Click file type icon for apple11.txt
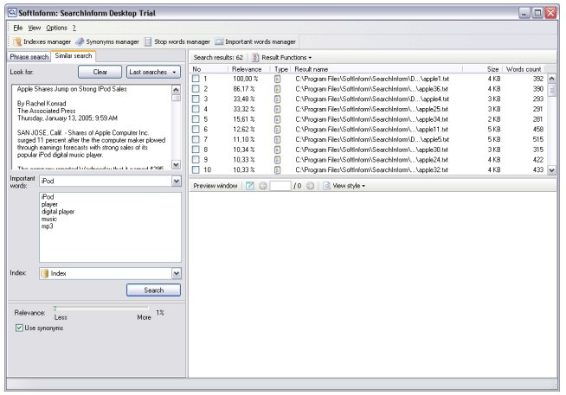The height and width of the screenshot is (395, 566). point(277,130)
